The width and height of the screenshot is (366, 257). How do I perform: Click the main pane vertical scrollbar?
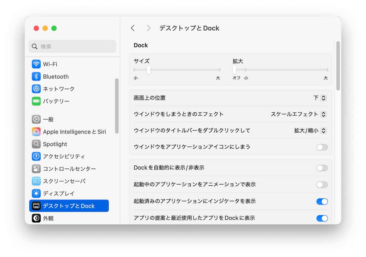coord(338,66)
